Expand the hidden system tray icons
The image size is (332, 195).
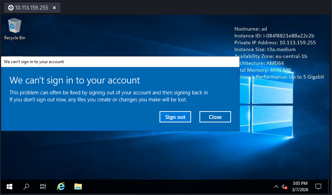click(276, 187)
